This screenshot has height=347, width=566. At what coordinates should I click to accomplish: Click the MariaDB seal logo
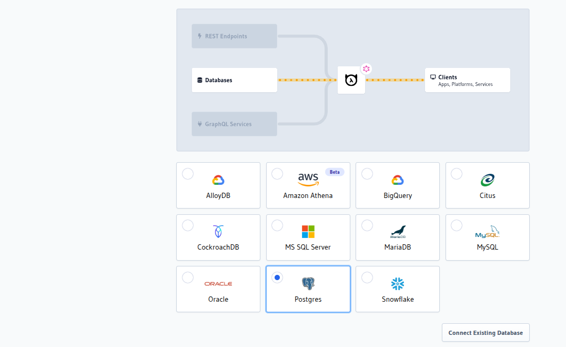(398, 232)
